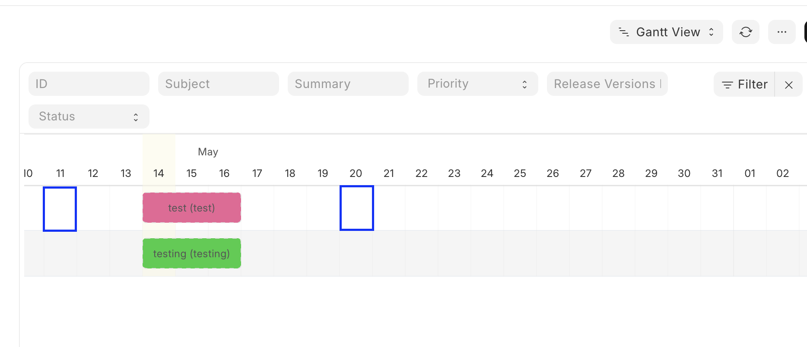
Task: Focus the Subject filter field
Action: [x=219, y=84]
